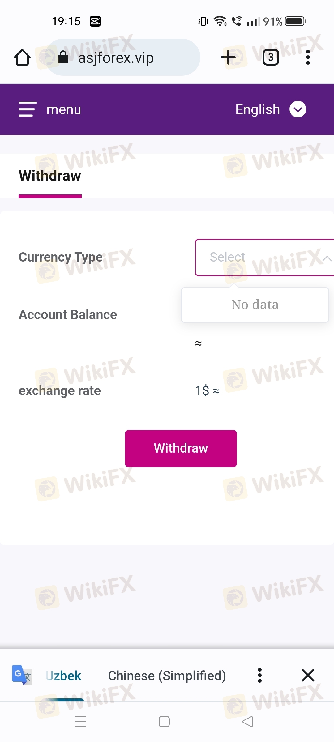The height and width of the screenshot is (742, 334).
Task: Tap the Google Translate icon
Action: pos(22,675)
